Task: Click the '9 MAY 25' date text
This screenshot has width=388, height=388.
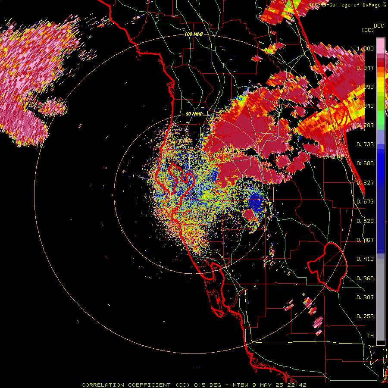Action: coord(268,385)
